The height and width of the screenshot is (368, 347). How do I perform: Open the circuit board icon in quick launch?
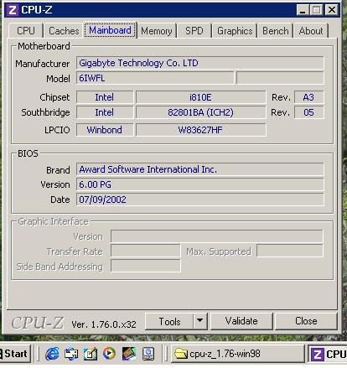(129, 354)
